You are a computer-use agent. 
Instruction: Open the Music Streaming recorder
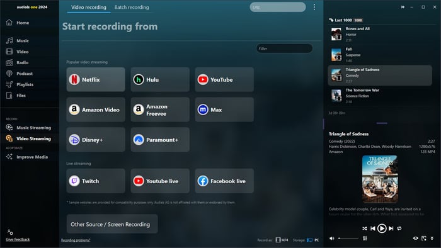click(x=28, y=128)
